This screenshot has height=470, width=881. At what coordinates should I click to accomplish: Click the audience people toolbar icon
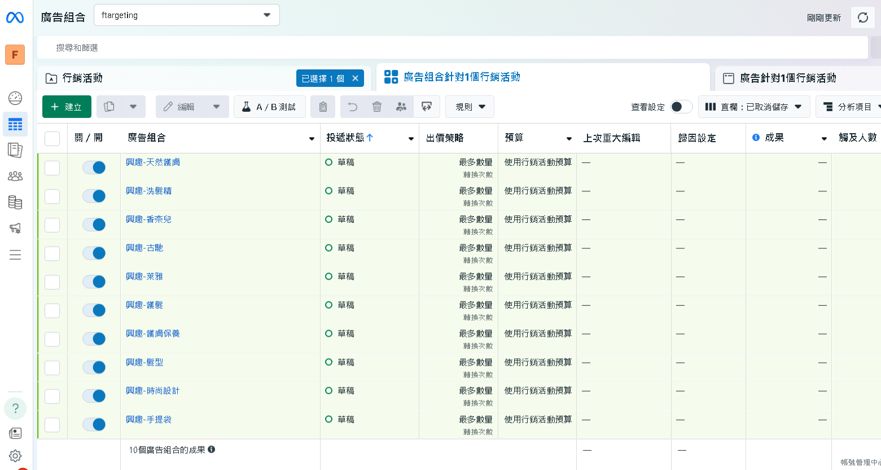[x=401, y=107]
